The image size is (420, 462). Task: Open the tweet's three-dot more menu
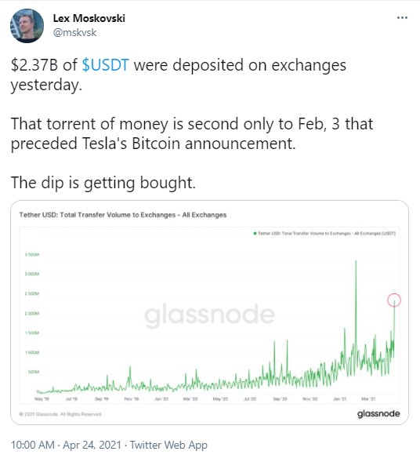(402, 18)
